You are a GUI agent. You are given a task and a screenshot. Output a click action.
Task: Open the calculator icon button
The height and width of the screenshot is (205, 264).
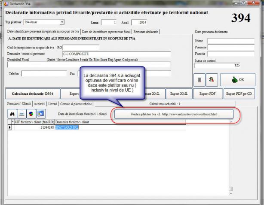point(200,79)
